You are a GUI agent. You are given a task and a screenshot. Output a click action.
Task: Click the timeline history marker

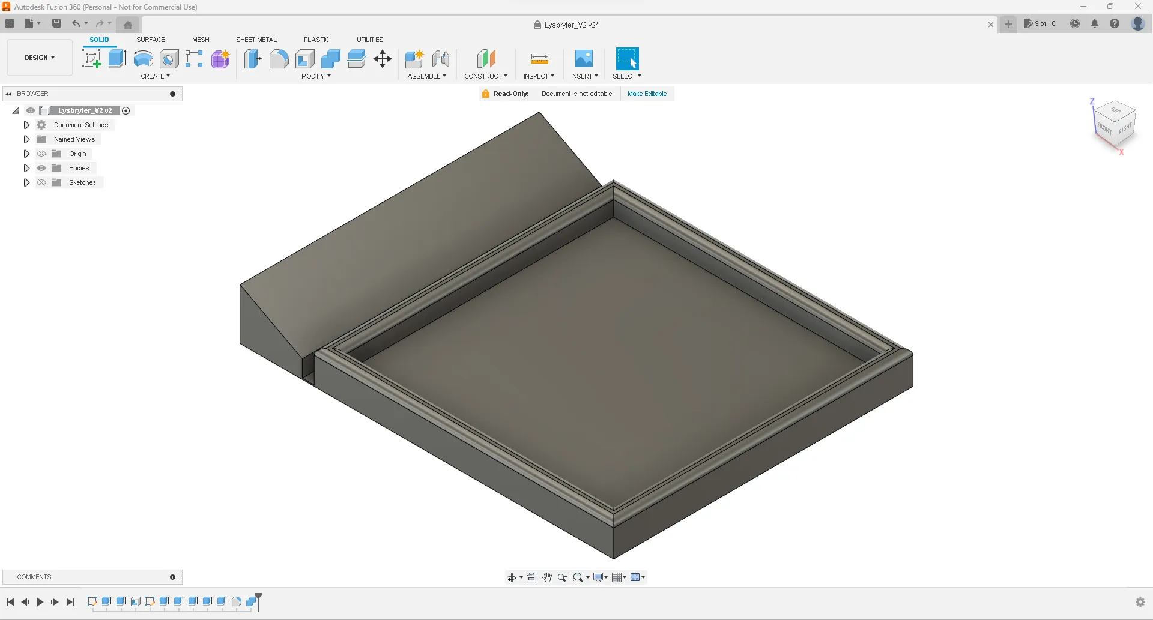point(258,601)
